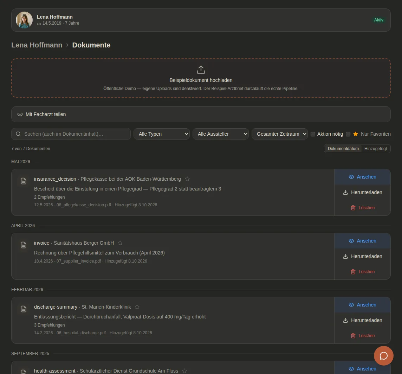The height and width of the screenshot is (374, 402).
Task: Switch sorting to Hinzugefügt
Action: pos(375,149)
